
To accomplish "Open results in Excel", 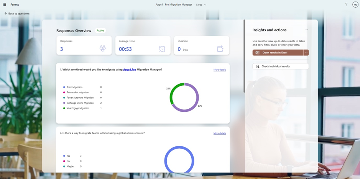I will click(x=278, y=53).
